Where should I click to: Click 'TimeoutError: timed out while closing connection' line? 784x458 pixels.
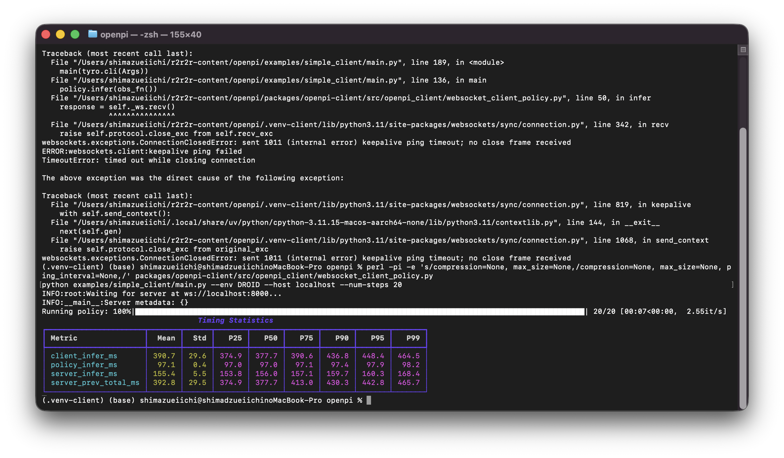point(148,160)
